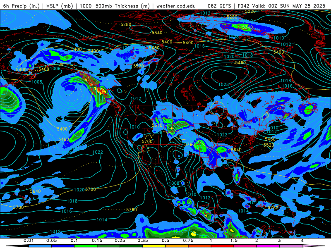Screen dimensions: 331x248
Task: Pick the dark blue 0.05–0.1 legend swatch
Action: 63,246
